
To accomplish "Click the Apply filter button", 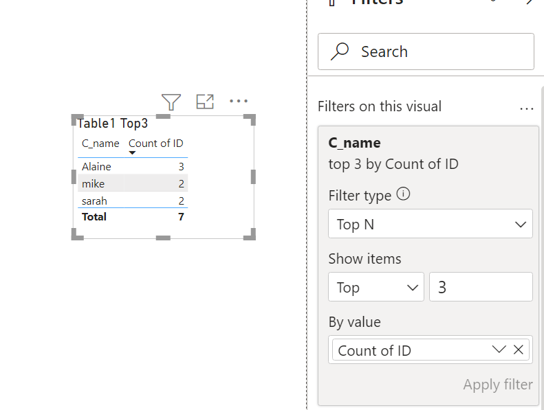I will coord(498,385).
